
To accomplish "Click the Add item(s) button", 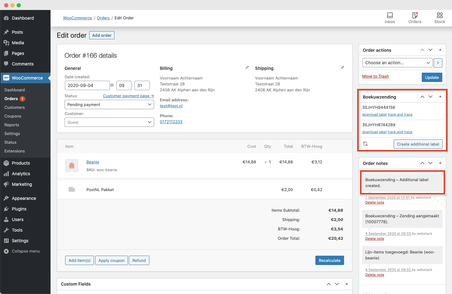I will 80,260.
